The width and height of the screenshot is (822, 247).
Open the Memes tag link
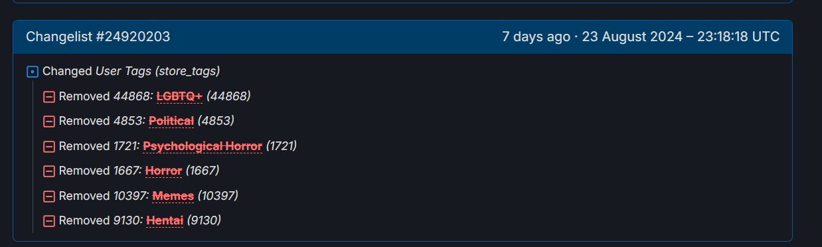point(173,196)
